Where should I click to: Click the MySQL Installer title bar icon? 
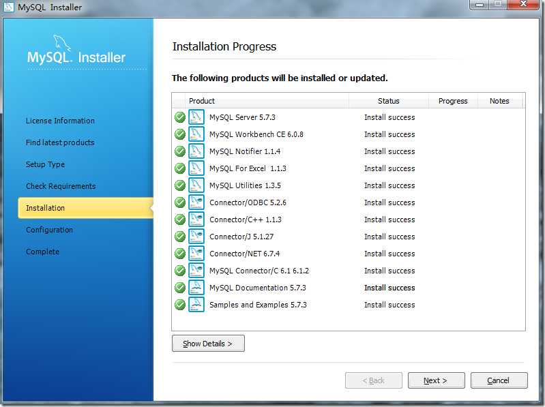(x=8, y=7)
